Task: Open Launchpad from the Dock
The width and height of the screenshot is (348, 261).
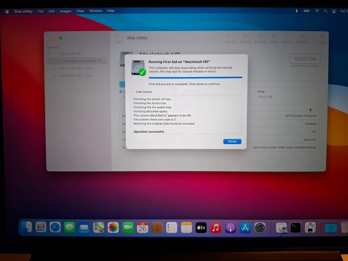Action: pyautogui.click(x=41, y=227)
